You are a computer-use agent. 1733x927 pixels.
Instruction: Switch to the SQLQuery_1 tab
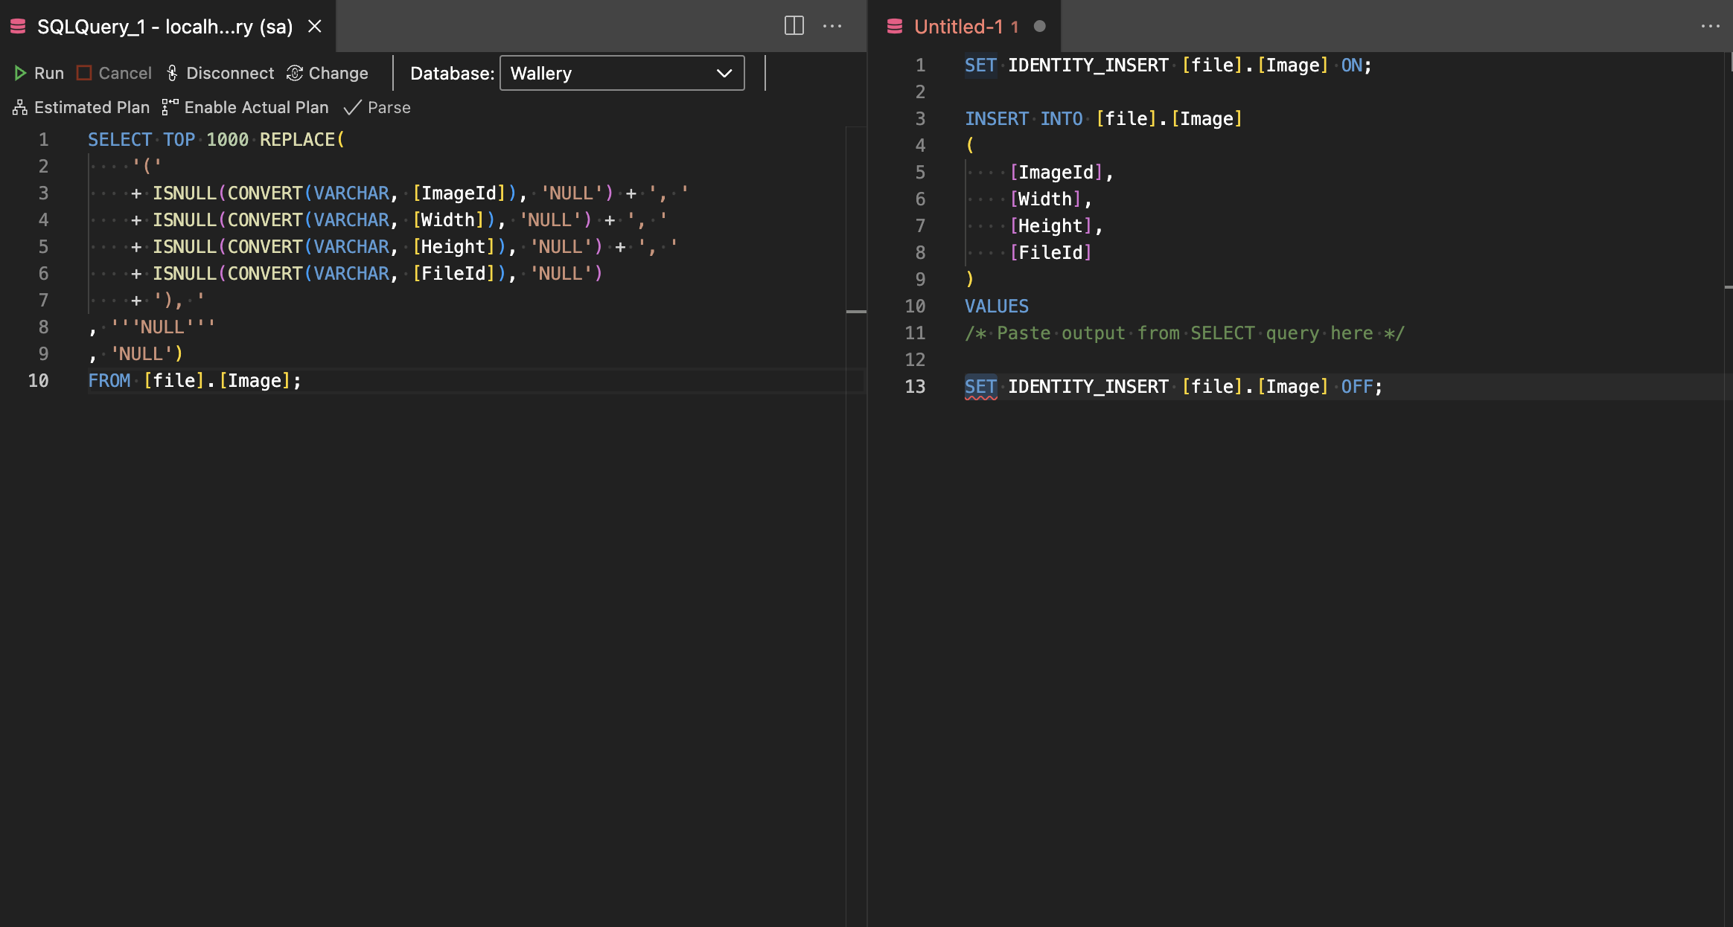(x=164, y=27)
